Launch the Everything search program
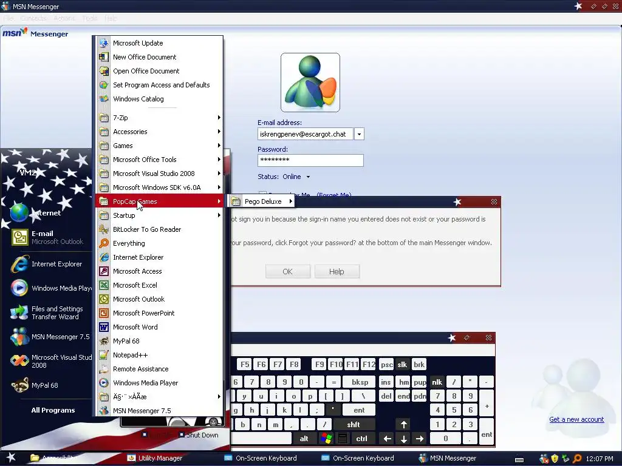 tap(159, 243)
